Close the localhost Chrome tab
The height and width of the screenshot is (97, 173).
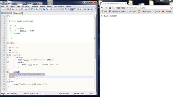(x=125, y=4)
